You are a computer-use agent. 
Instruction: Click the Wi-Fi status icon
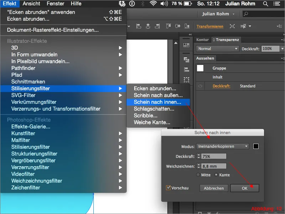point(153,4)
